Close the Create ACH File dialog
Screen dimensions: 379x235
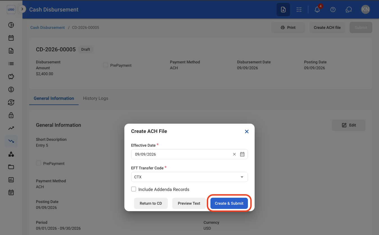247,131
